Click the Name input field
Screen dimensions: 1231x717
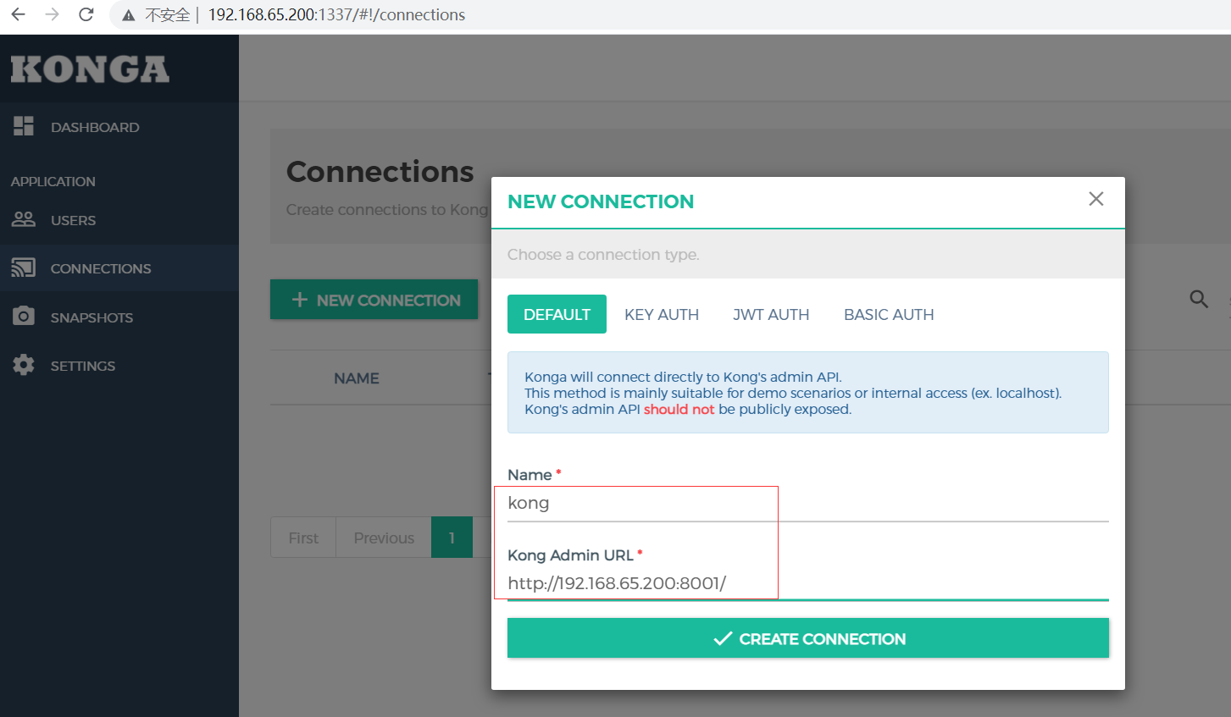(808, 503)
